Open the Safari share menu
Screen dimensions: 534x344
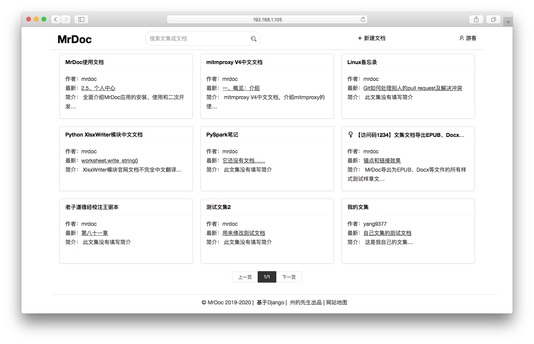click(476, 19)
